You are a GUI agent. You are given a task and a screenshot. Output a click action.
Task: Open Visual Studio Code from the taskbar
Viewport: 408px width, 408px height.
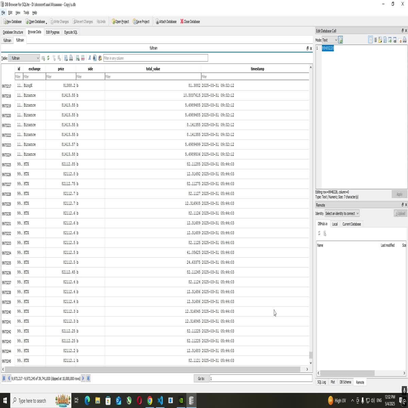coord(160,401)
